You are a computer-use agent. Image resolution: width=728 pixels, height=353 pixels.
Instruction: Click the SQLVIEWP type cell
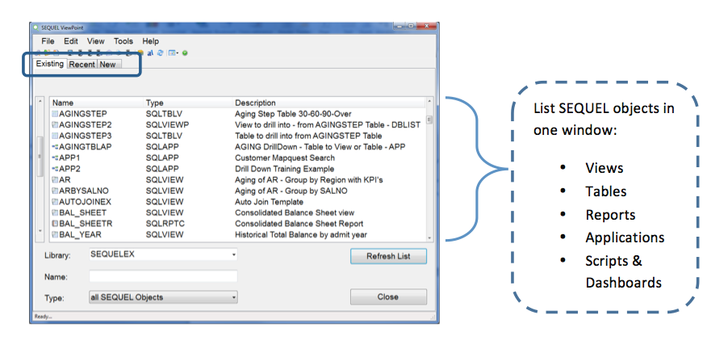point(167,125)
